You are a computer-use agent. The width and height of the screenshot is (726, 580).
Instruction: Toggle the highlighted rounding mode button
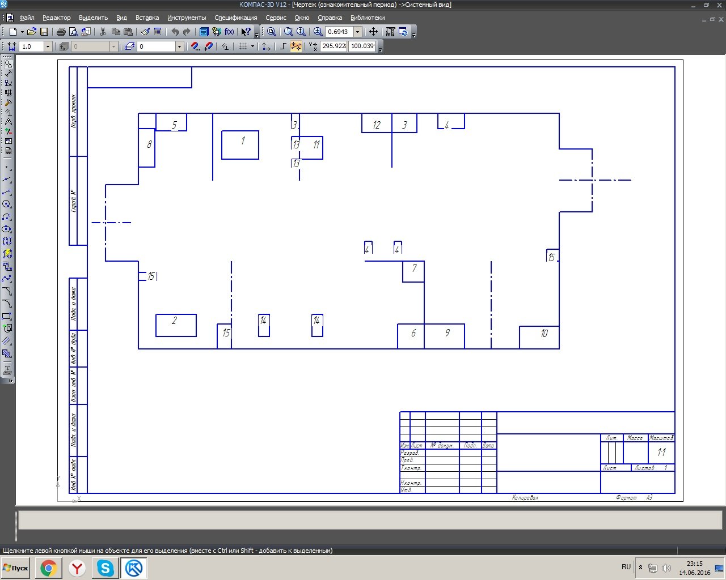[x=296, y=46]
